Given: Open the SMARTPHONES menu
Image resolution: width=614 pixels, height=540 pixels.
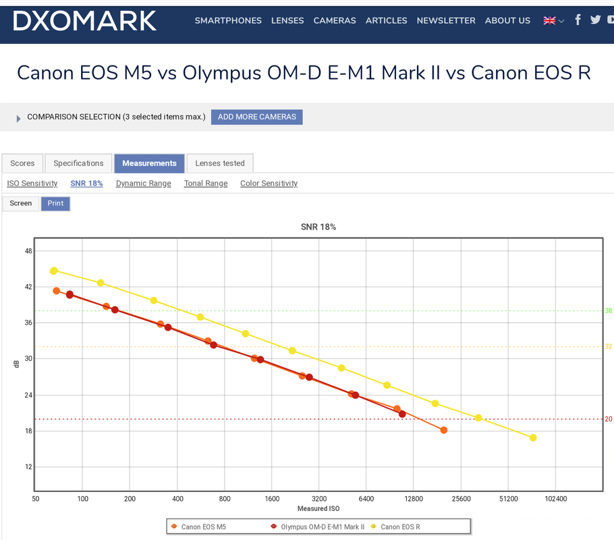Looking at the screenshot, I should coord(228,20).
